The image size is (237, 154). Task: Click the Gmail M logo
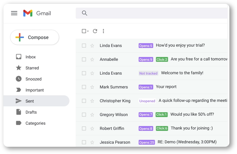point(28,13)
